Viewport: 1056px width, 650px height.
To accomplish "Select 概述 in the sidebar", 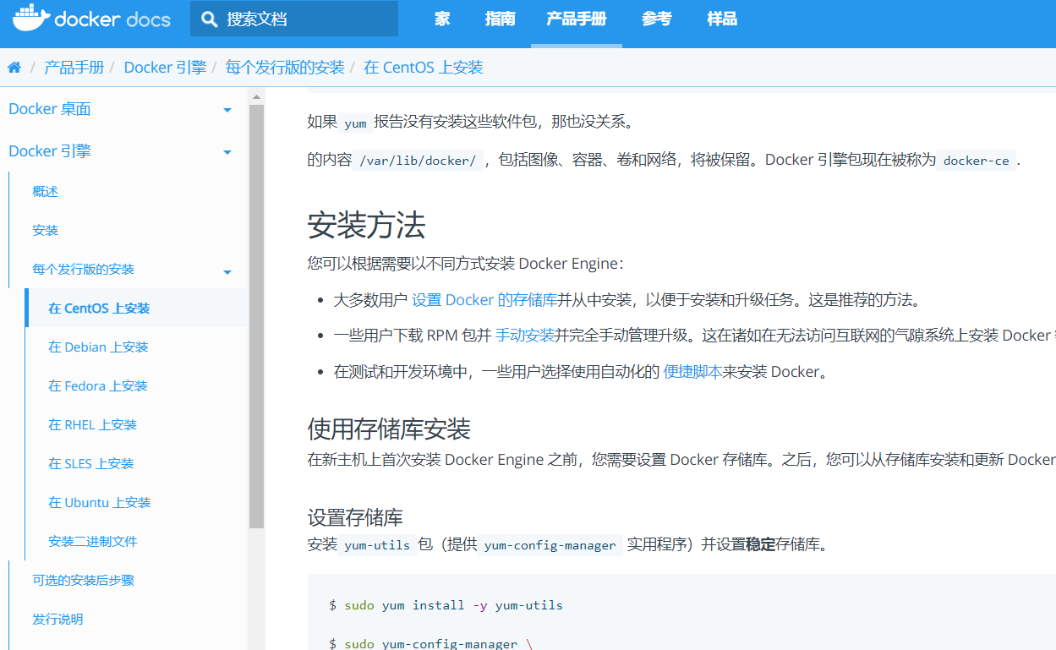I will tap(46, 192).
